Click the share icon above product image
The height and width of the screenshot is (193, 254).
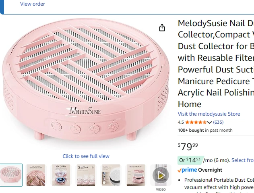(162, 27)
